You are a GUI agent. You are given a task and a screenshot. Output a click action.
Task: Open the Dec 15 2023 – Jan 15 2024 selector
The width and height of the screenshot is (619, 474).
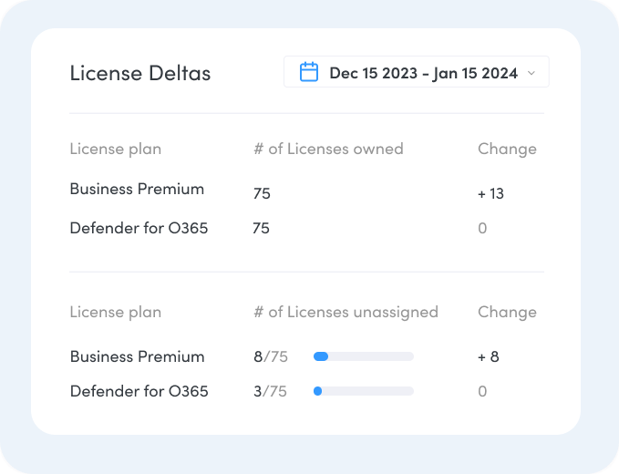417,72
